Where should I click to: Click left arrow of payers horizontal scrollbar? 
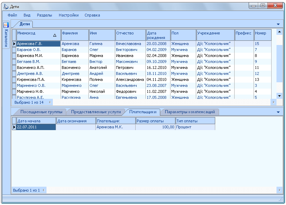43,190
